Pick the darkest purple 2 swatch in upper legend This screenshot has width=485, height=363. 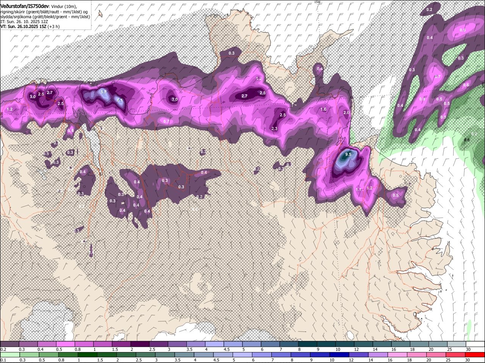pyautogui.click(x=140, y=344)
